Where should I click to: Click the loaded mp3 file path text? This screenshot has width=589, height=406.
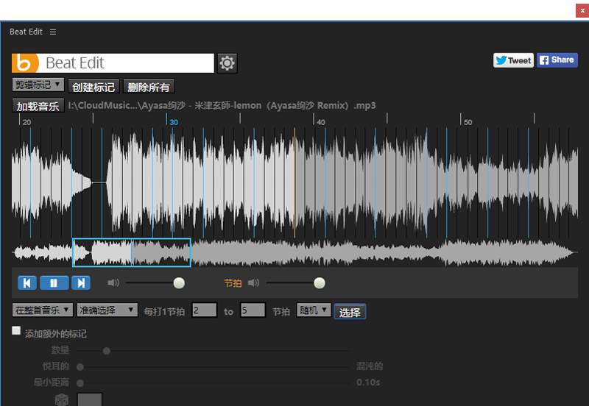[x=222, y=105]
